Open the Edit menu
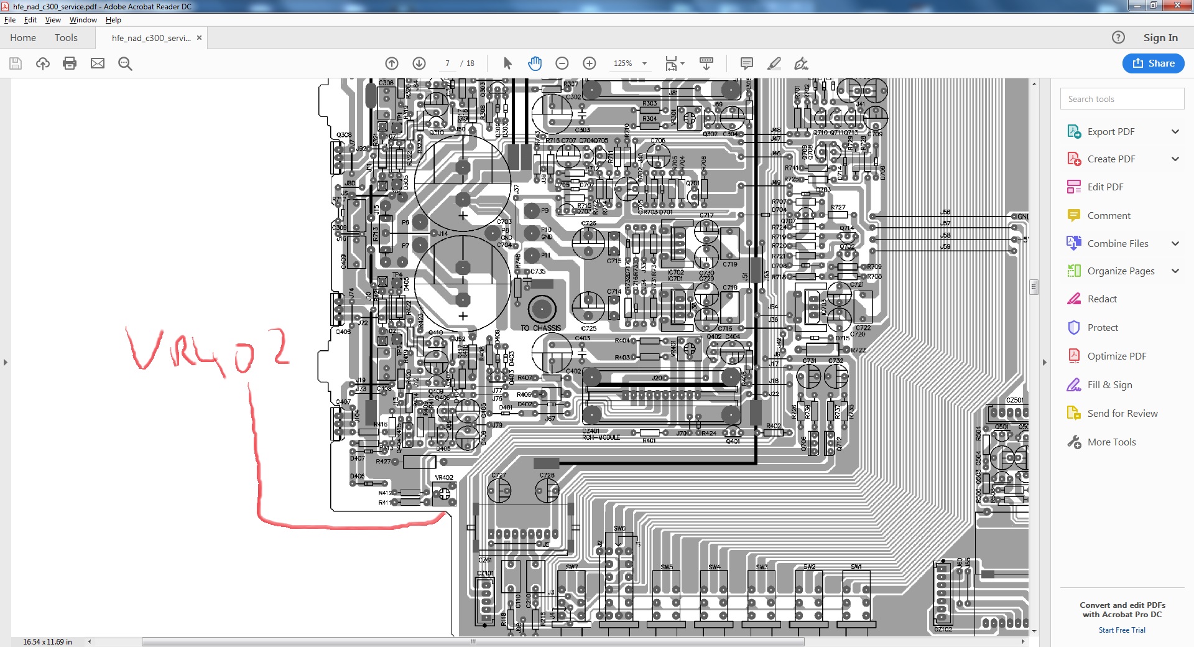This screenshot has width=1194, height=647. click(x=30, y=20)
